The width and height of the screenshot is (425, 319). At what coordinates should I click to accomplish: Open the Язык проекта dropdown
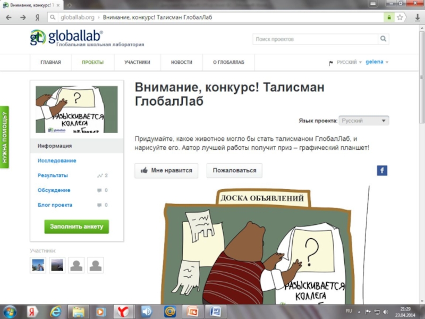point(364,121)
